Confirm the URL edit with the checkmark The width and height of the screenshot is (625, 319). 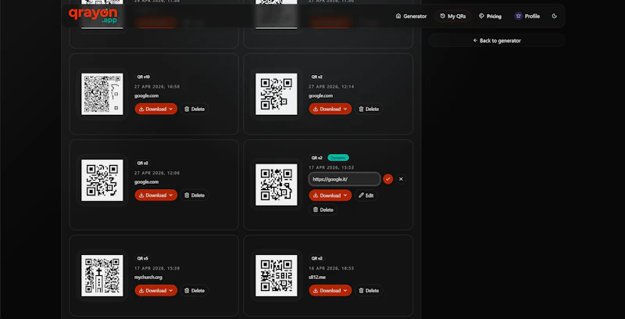click(x=387, y=179)
